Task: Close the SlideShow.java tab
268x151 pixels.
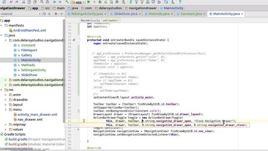Action: pyautogui.click(x=139, y=14)
